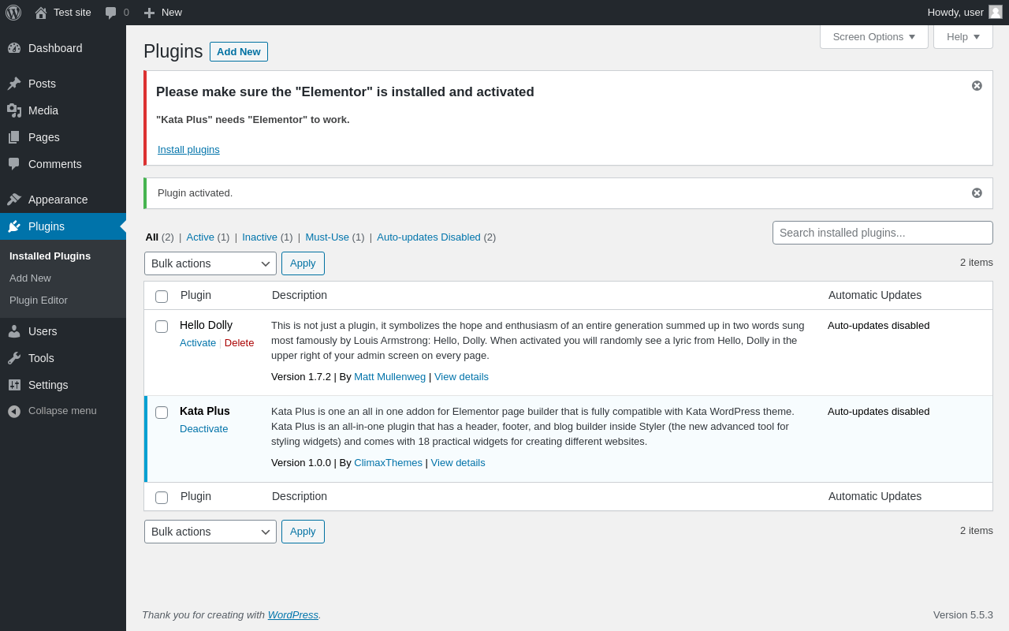This screenshot has height=631, width=1009.
Task: Tick the select-all checkbox in table footer
Action: 162,498
